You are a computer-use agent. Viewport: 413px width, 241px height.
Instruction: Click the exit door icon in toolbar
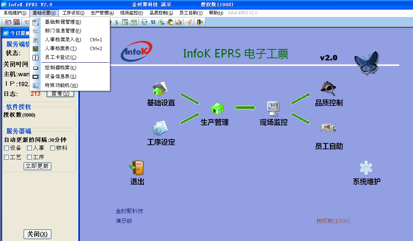click(x=199, y=22)
